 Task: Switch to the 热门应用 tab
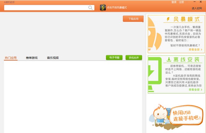(x=11, y=58)
